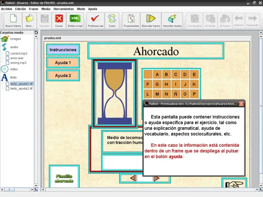Select texto_ayuda1.rtf file
This screenshot has width=263, height=197.
coord(19,84)
